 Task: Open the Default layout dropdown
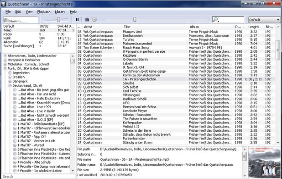tap(264, 20)
